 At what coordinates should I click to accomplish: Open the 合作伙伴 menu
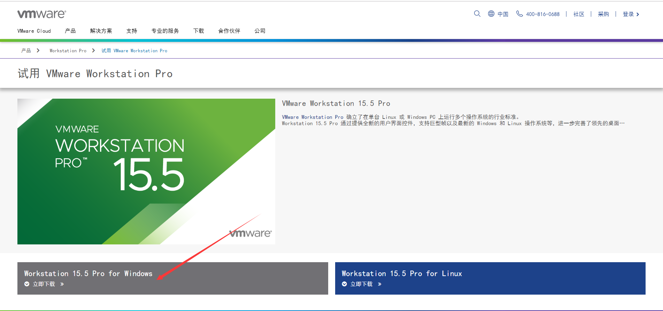pos(229,31)
